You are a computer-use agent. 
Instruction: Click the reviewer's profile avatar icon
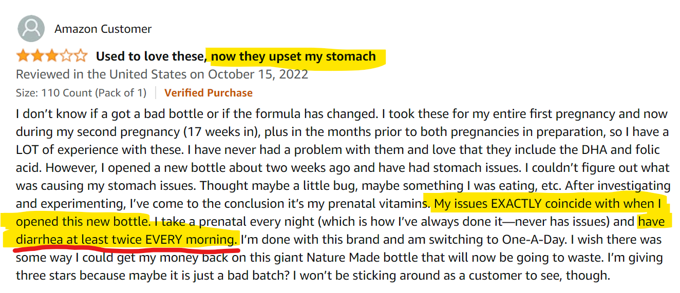coord(31,29)
